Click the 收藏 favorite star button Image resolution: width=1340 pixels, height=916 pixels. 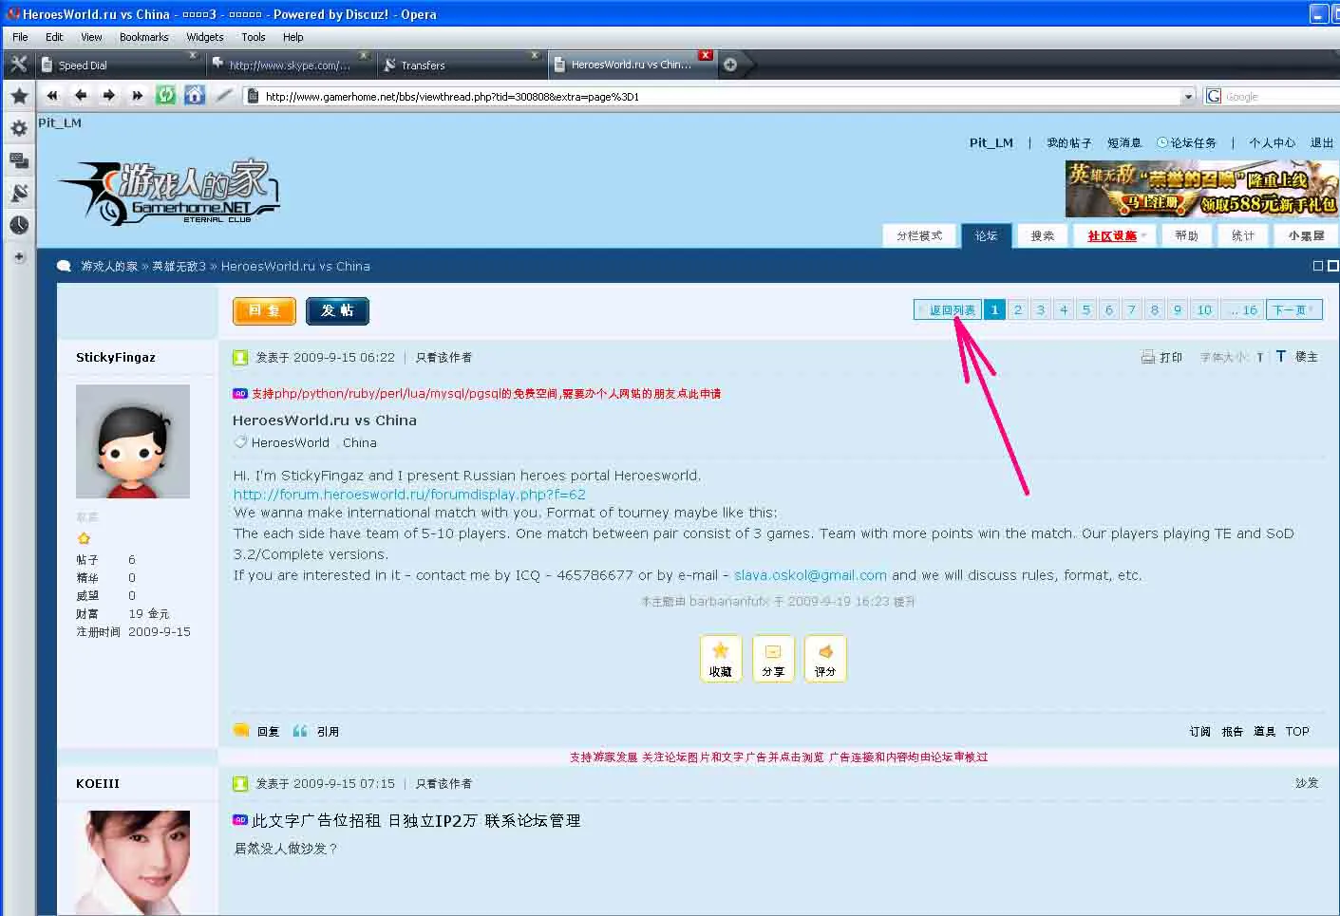click(721, 658)
